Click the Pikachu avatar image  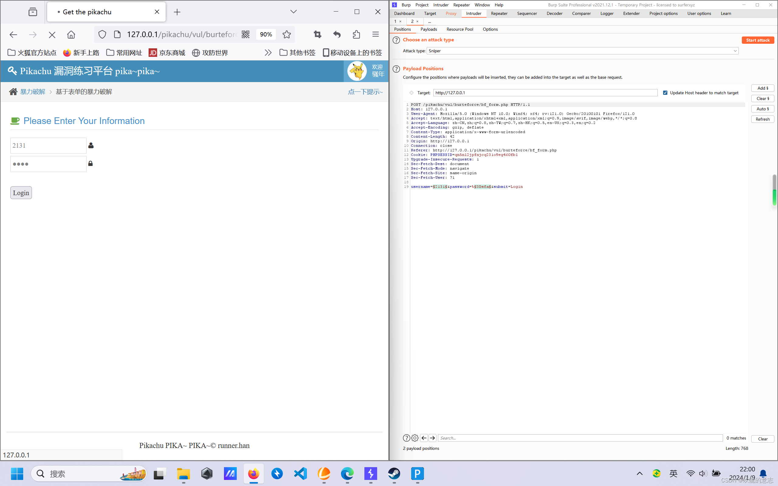(x=357, y=71)
